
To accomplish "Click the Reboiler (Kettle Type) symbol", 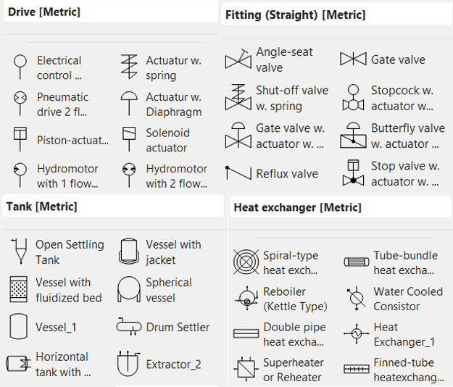I will (246, 298).
